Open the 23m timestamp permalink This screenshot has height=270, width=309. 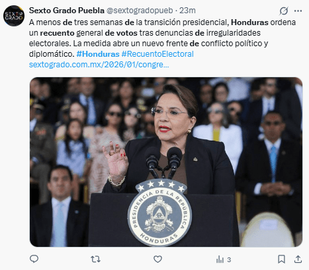pos(187,11)
